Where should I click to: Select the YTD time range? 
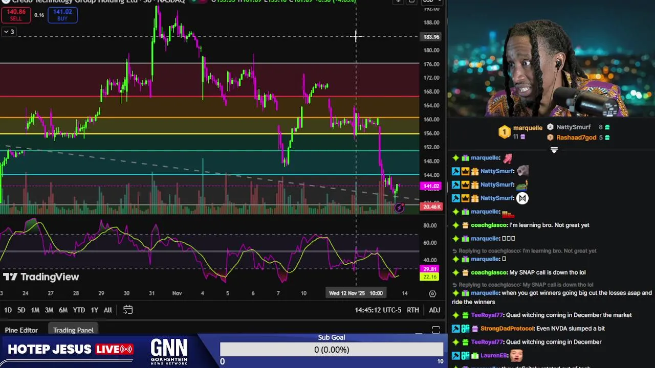(79, 310)
